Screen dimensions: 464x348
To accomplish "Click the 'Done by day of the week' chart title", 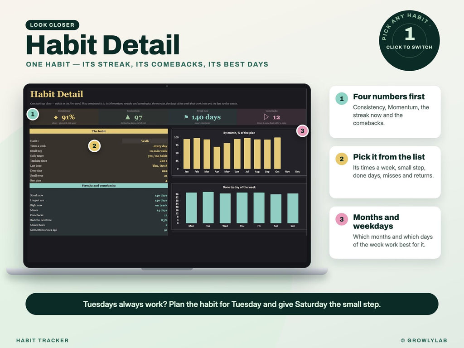I will tap(239, 187).
